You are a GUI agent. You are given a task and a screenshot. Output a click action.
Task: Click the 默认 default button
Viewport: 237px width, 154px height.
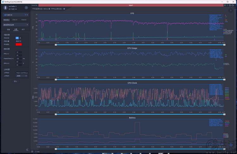pos(15,81)
